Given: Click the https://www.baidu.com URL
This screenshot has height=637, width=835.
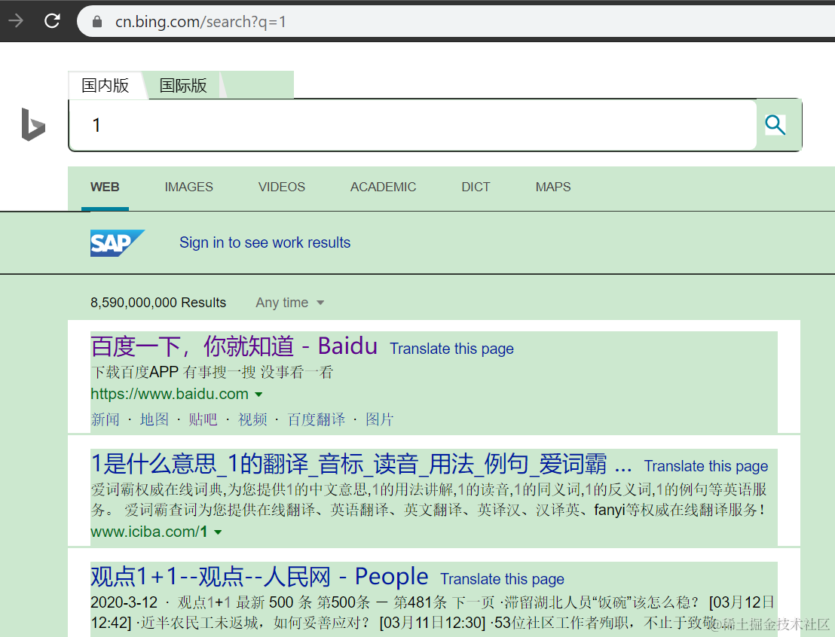Looking at the screenshot, I should coord(170,394).
